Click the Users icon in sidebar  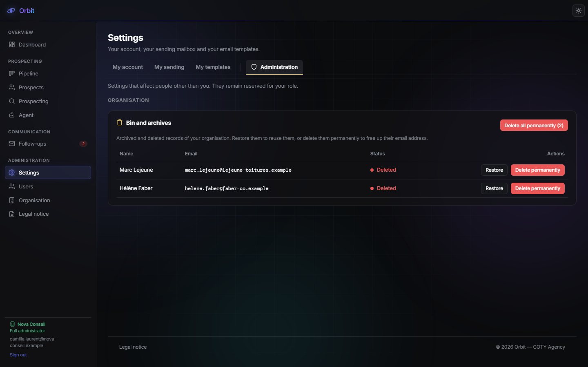point(12,186)
